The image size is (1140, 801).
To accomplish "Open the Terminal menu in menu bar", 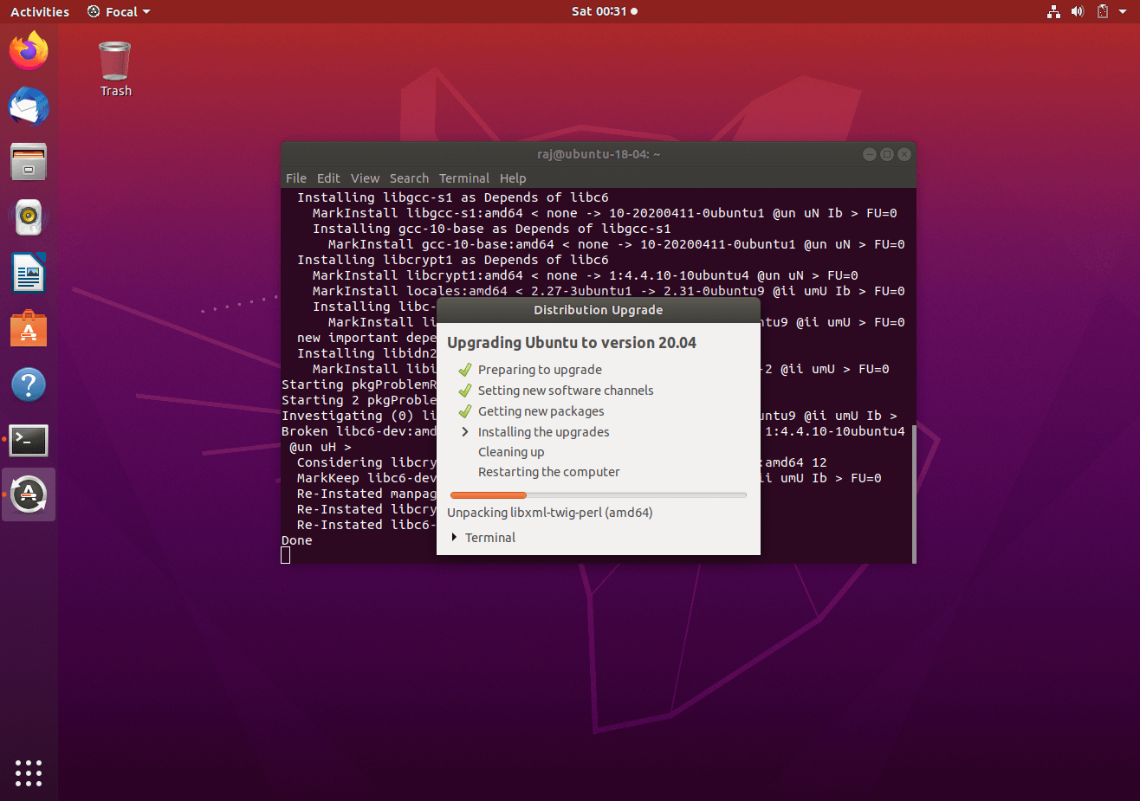I will 464,178.
